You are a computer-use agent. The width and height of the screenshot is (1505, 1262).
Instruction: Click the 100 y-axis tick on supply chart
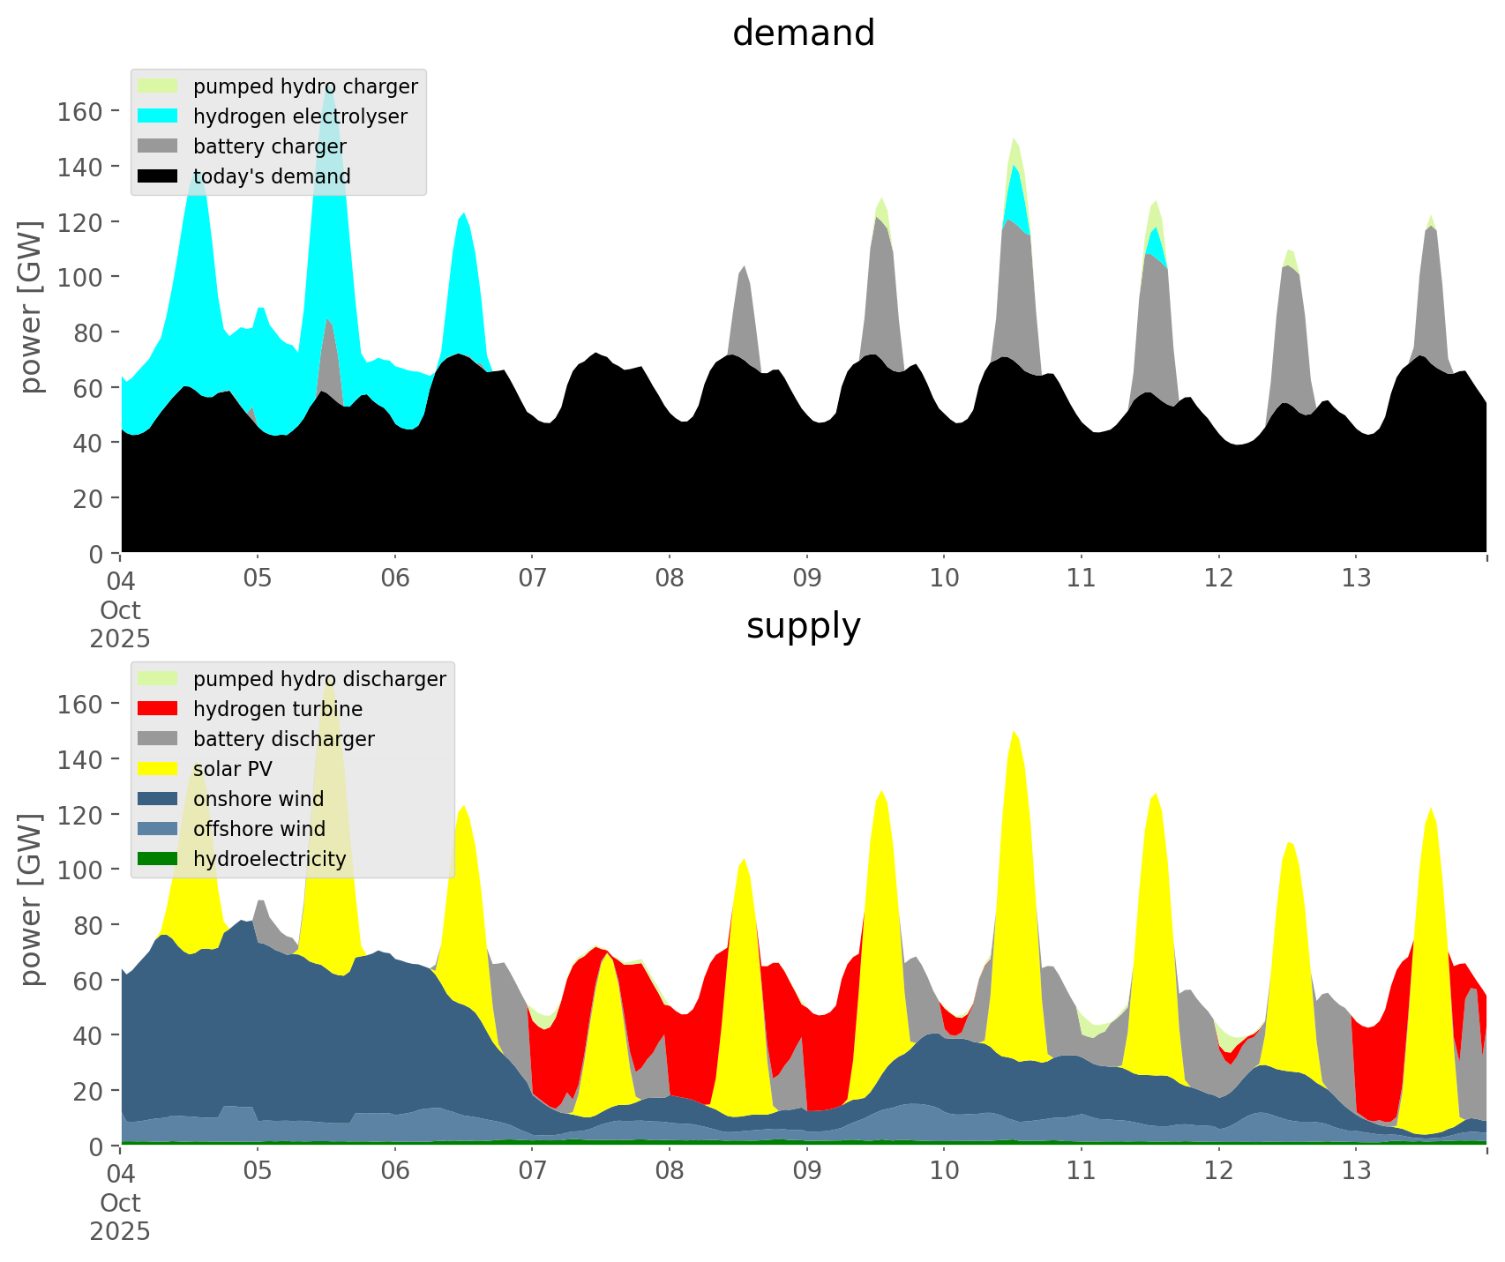point(80,870)
